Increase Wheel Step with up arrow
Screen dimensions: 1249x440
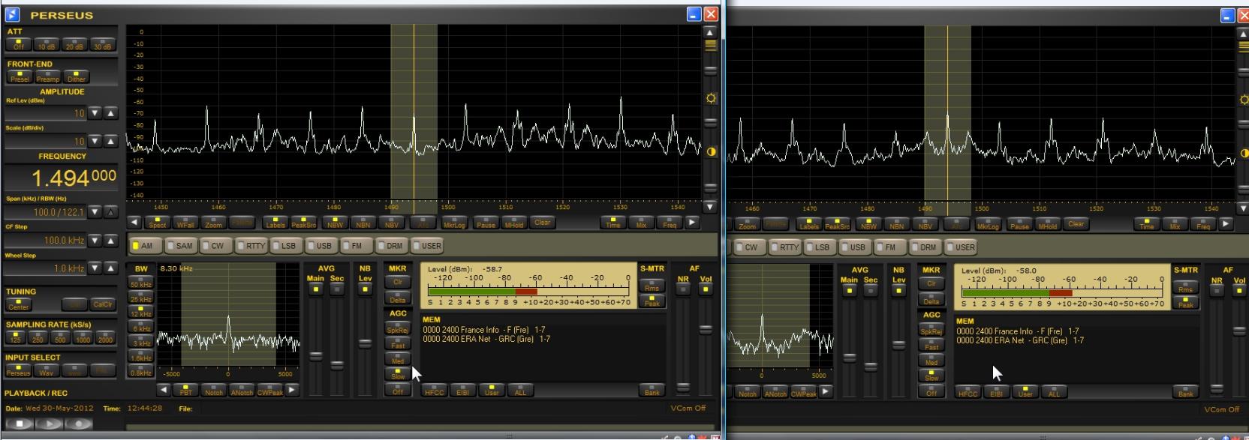pyautogui.click(x=110, y=268)
